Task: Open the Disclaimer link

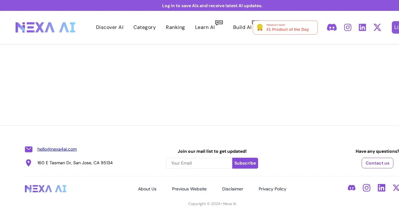Action: 233,189
